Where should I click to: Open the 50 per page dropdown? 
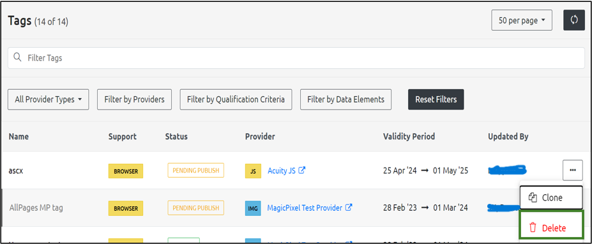pyautogui.click(x=522, y=20)
